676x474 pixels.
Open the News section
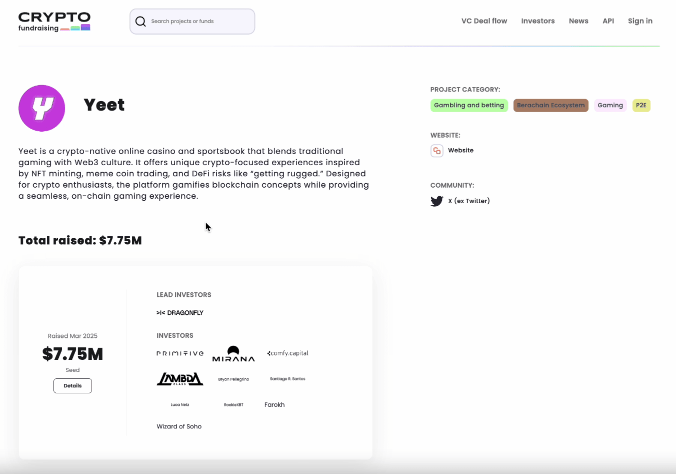578,21
